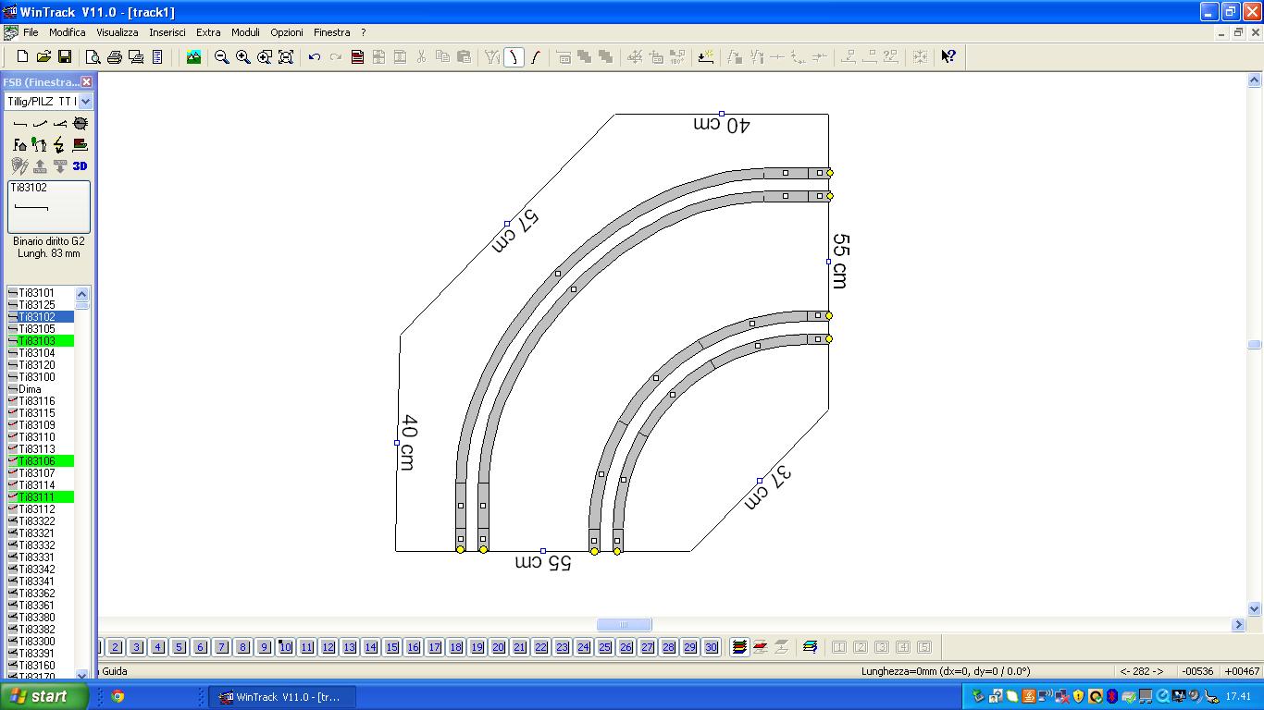The image size is (1264, 710).
Task: Switch to layer 10 button
Action: pos(286,647)
